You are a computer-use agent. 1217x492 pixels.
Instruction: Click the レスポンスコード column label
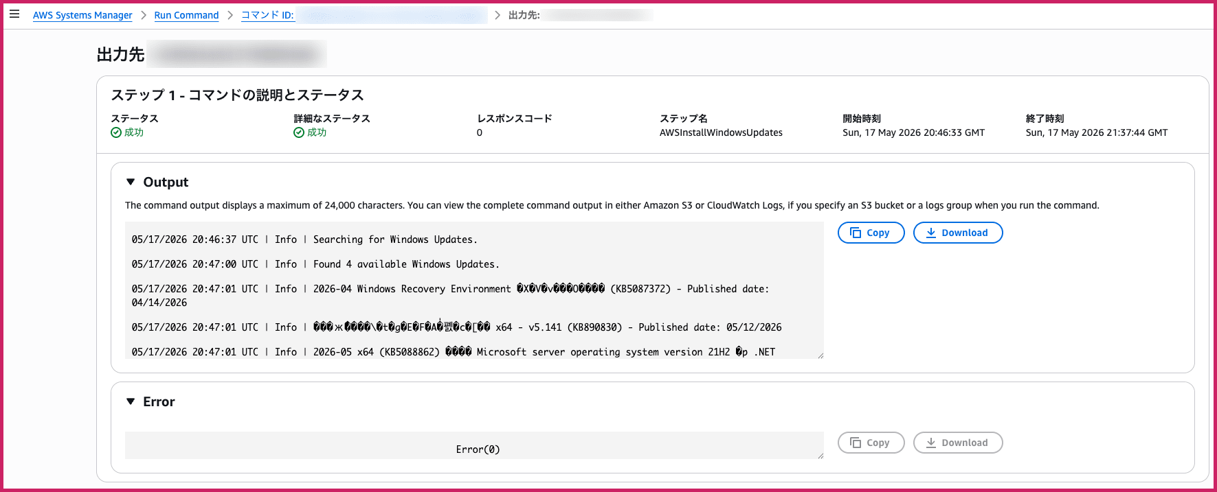coord(515,118)
